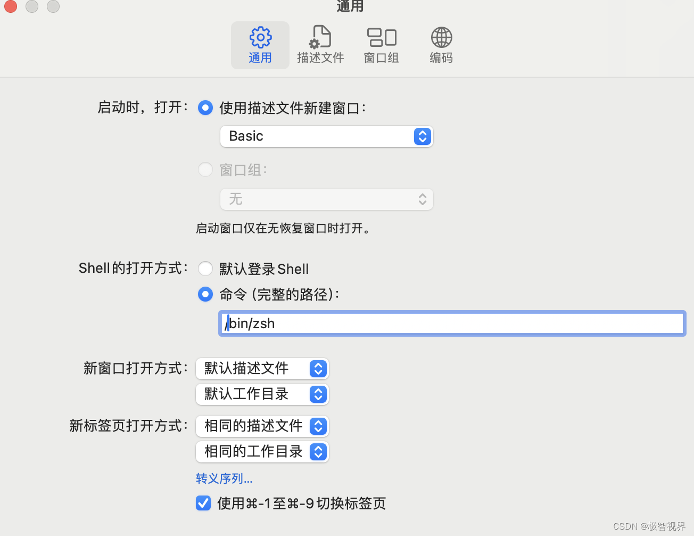694x536 pixels.
Task: Switch to the 描述文件 profiles tab
Action: (x=320, y=45)
